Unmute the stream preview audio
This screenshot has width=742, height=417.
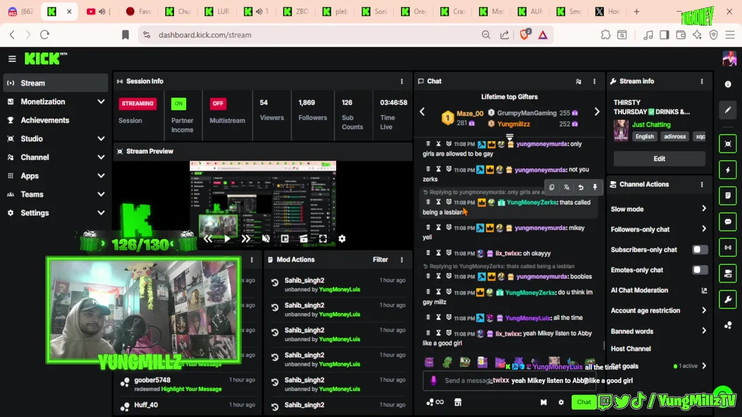(265, 239)
